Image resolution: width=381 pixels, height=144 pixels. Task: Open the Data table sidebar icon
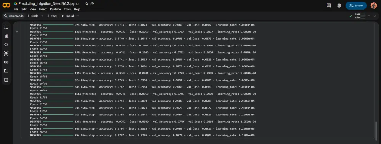[6, 80]
